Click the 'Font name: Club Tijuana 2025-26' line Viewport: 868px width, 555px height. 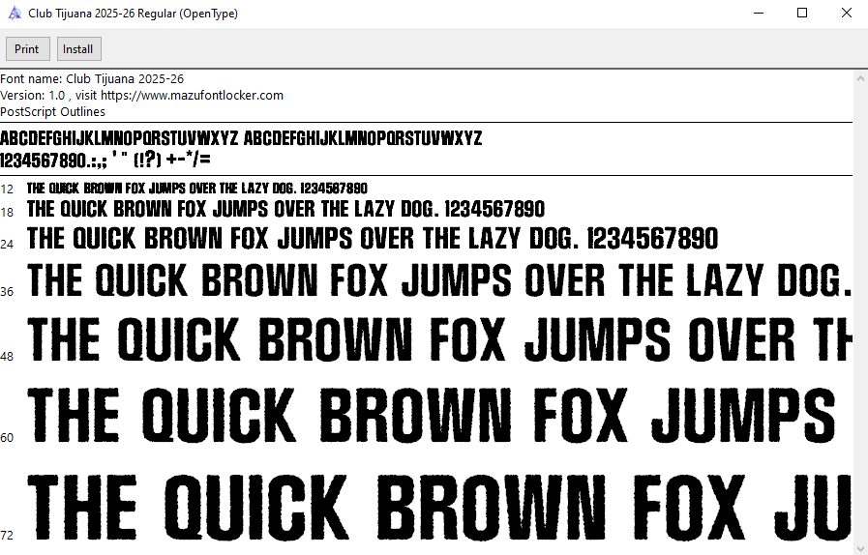click(92, 79)
